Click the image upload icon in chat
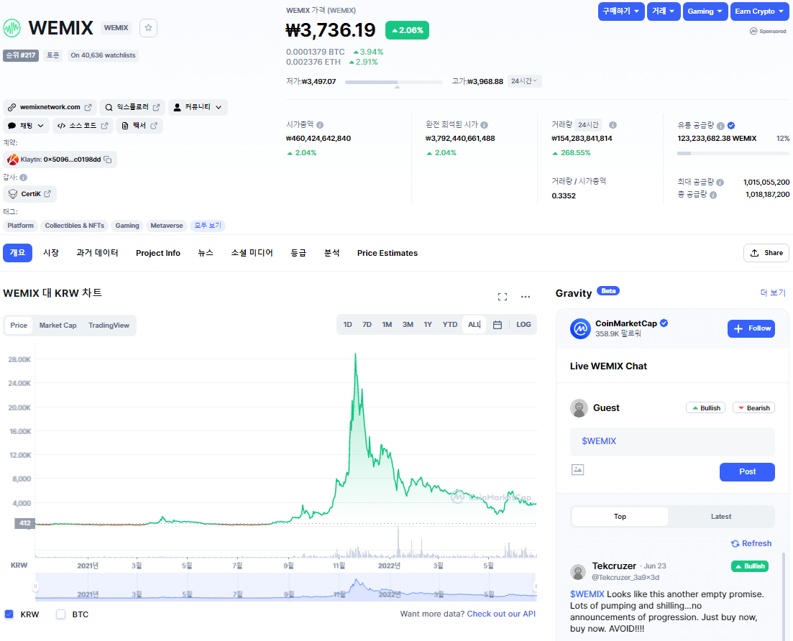The image size is (793, 641). coord(577,470)
